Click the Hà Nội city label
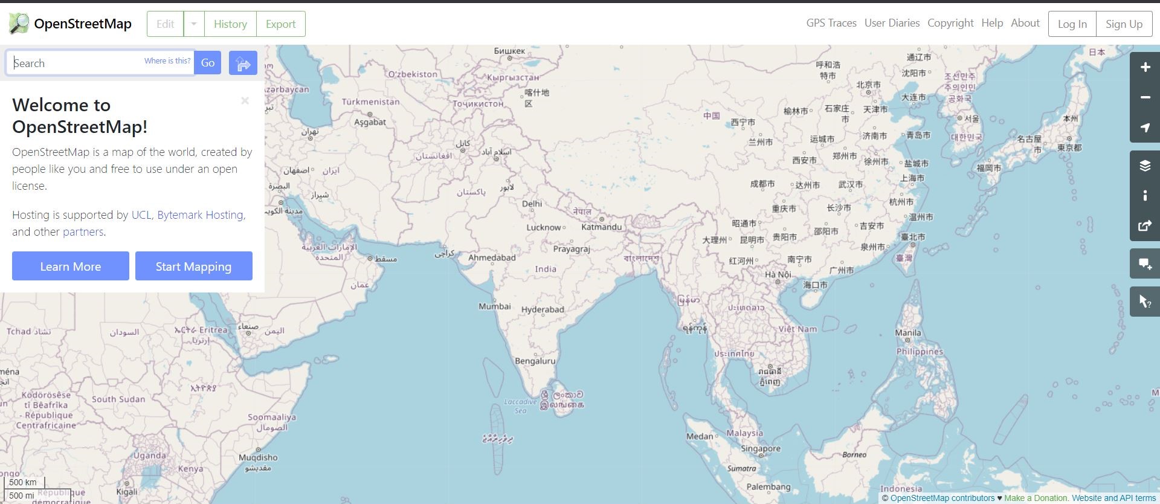The image size is (1160, 504). click(x=778, y=274)
